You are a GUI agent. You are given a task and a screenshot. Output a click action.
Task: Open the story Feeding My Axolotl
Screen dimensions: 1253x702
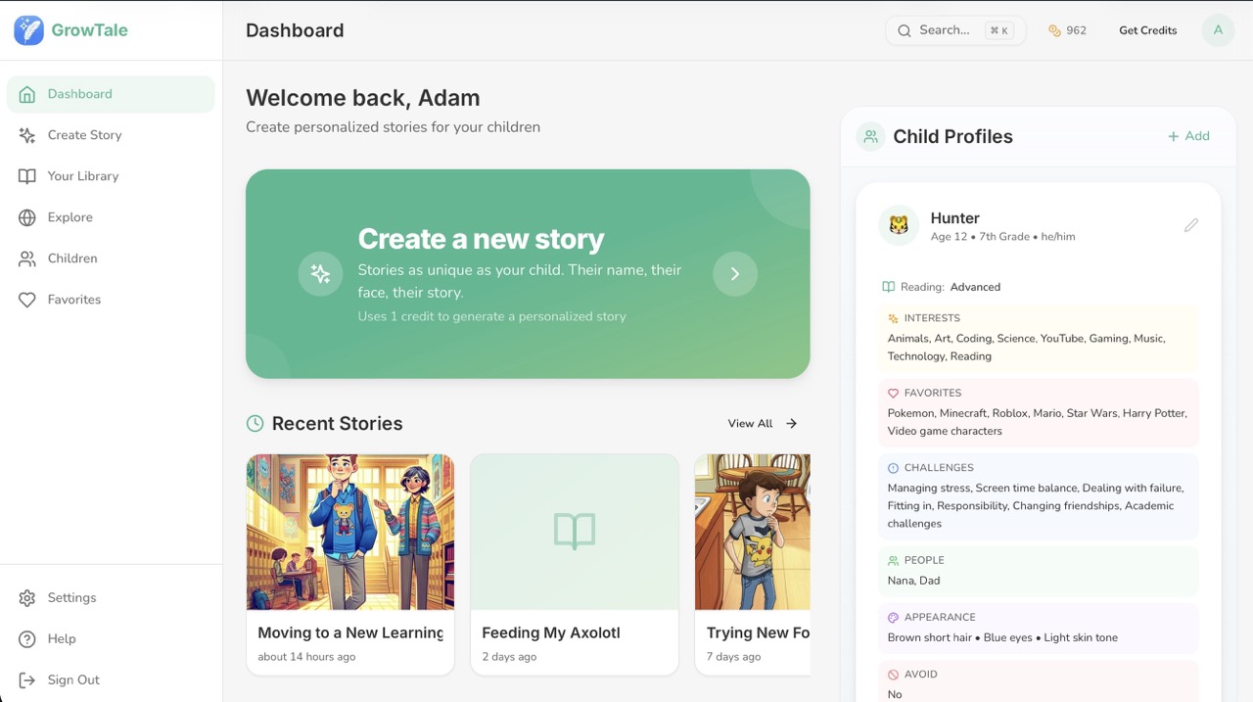pyautogui.click(x=575, y=563)
